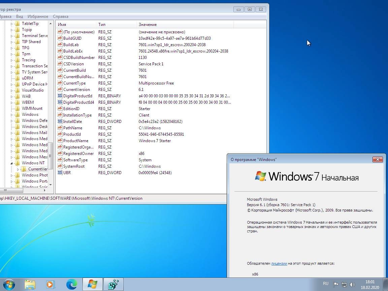Close the About Windows dialog
Viewport: 388px width, 291px height.
tap(378, 159)
